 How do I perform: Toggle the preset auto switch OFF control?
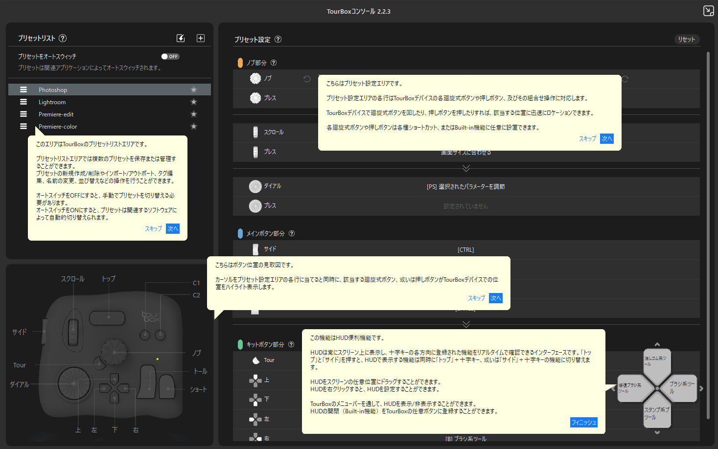click(170, 56)
